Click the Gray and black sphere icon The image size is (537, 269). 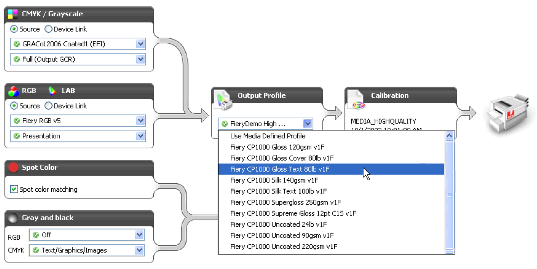coord(13,218)
